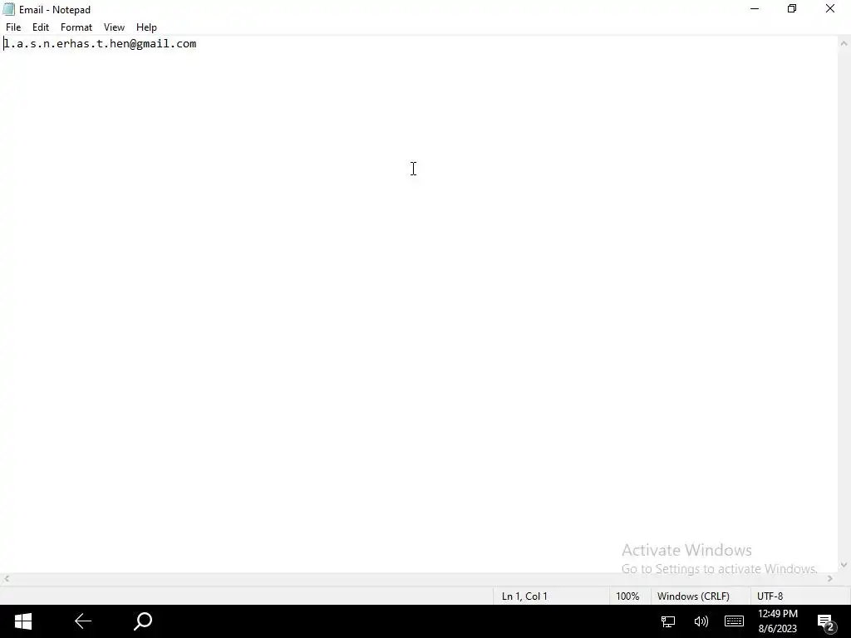Open the Windows Start menu
The width and height of the screenshot is (851, 638).
22,621
